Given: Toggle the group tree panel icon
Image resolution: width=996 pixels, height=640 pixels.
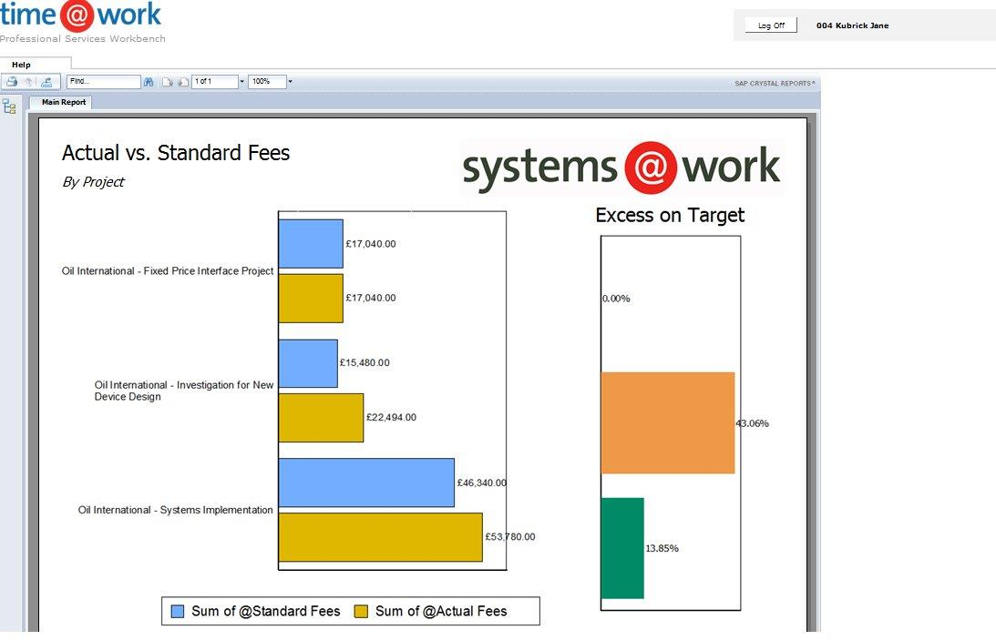Looking at the screenshot, I should tap(9, 107).
